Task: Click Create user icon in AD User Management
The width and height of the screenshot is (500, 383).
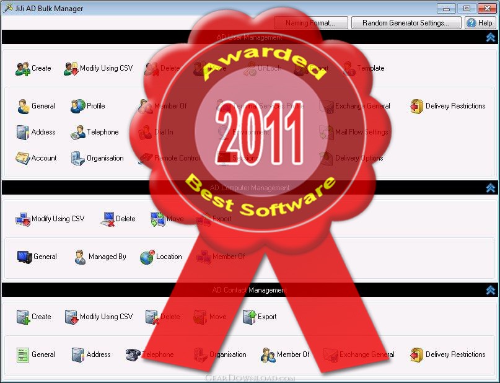Action: (x=23, y=69)
